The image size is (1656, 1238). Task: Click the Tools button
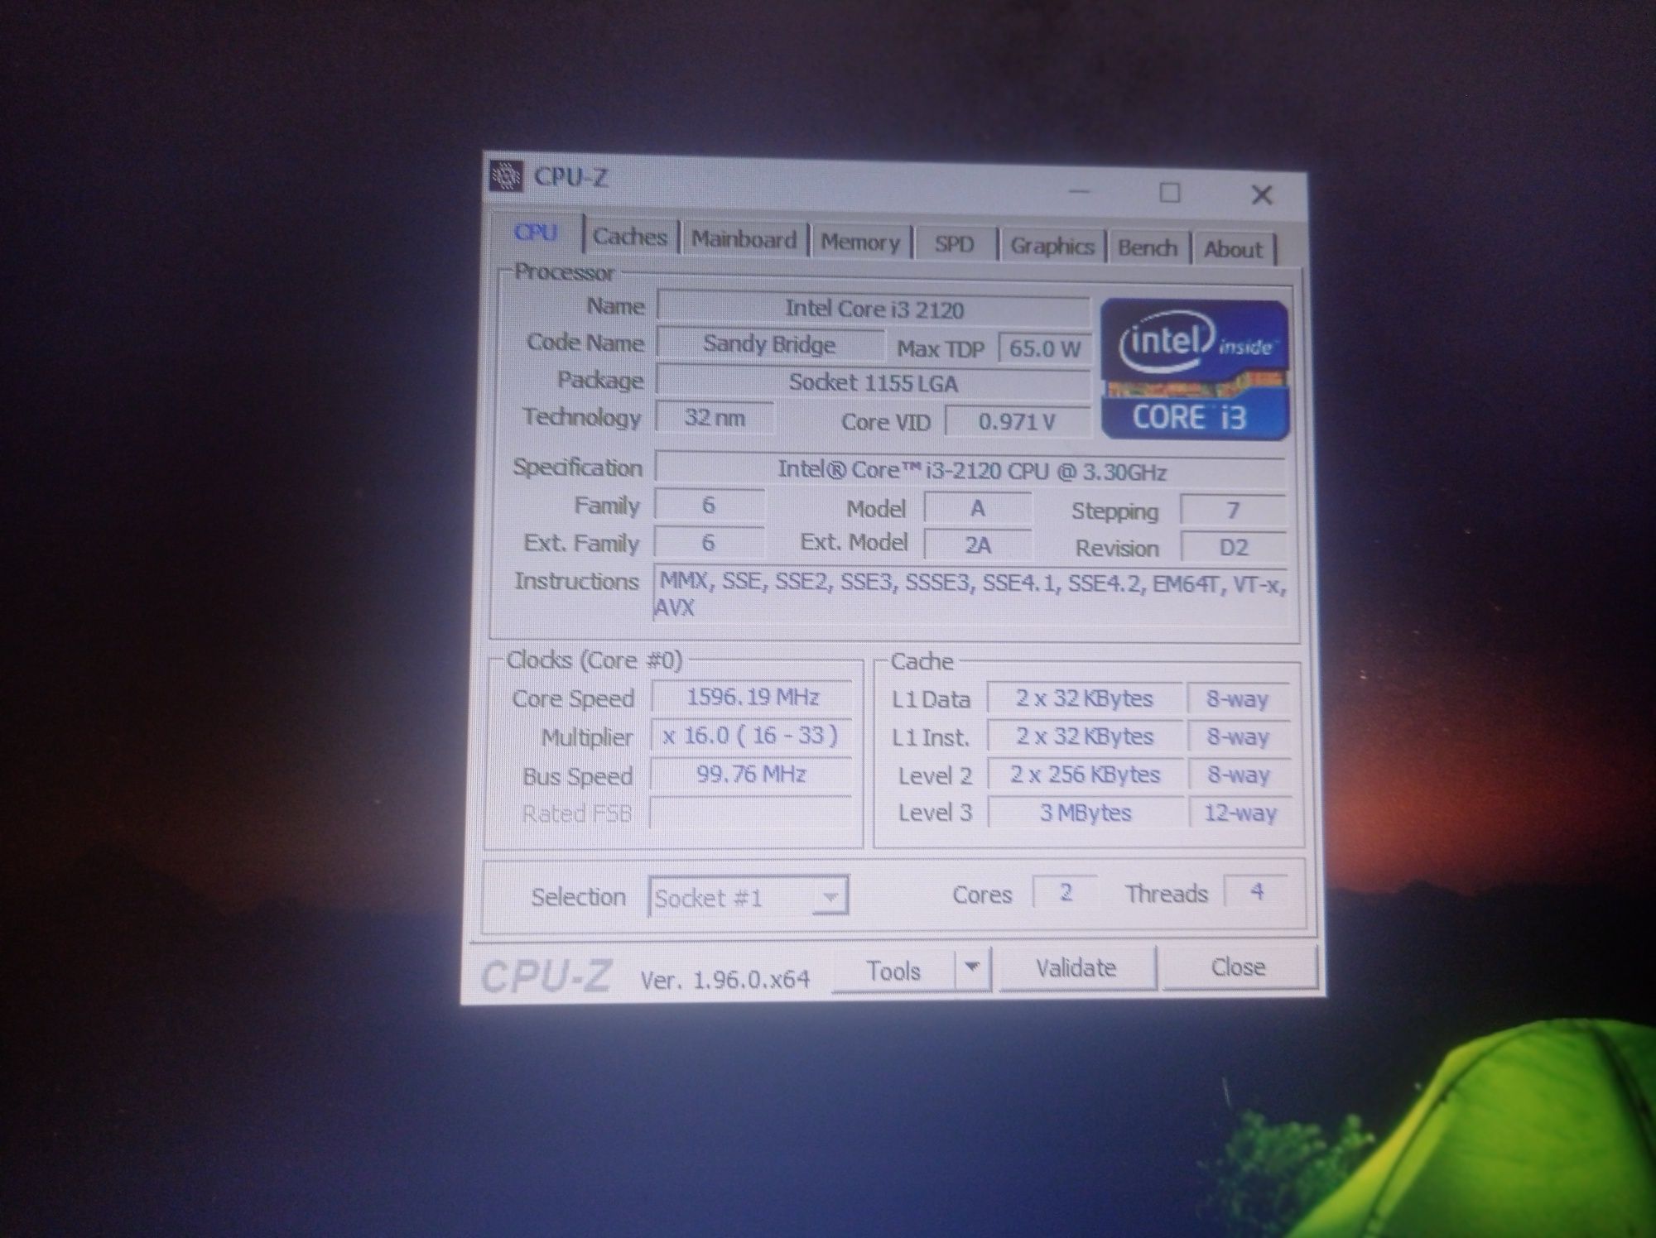pos(893,970)
